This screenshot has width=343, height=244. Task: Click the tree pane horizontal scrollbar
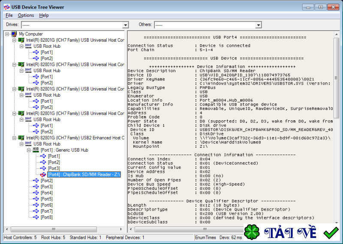(x=64, y=229)
